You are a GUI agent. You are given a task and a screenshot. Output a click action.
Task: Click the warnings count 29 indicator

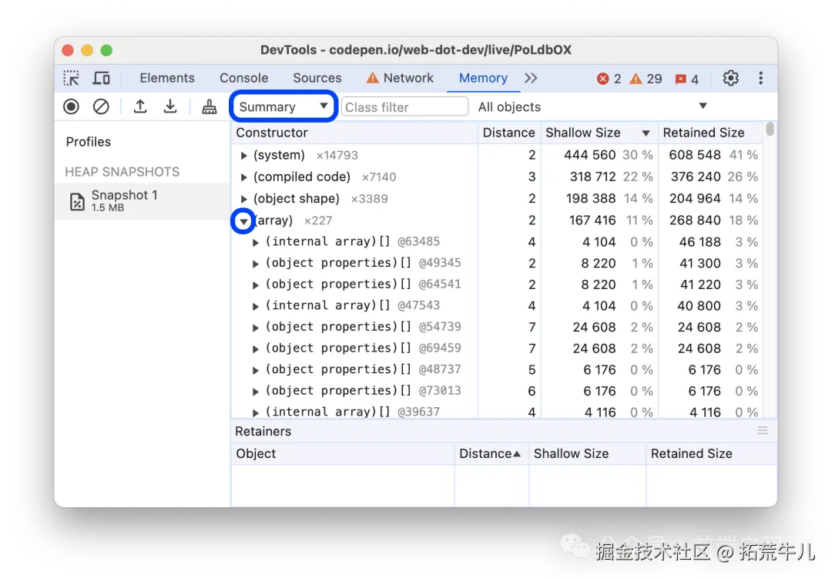pyautogui.click(x=646, y=79)
